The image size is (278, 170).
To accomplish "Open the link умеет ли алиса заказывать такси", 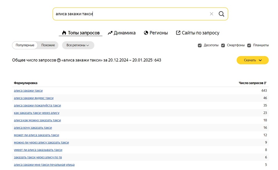I will pyautogui.click(x=38, y=150).
